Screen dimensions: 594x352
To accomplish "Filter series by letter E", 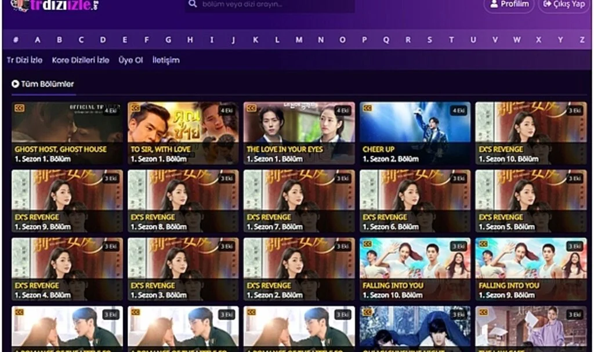I will click(125, 40).
